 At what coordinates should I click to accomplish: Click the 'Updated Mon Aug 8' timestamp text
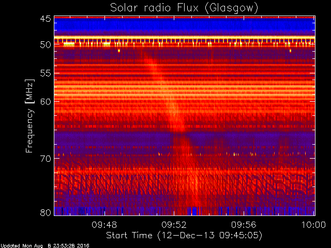tap(45, 246)
